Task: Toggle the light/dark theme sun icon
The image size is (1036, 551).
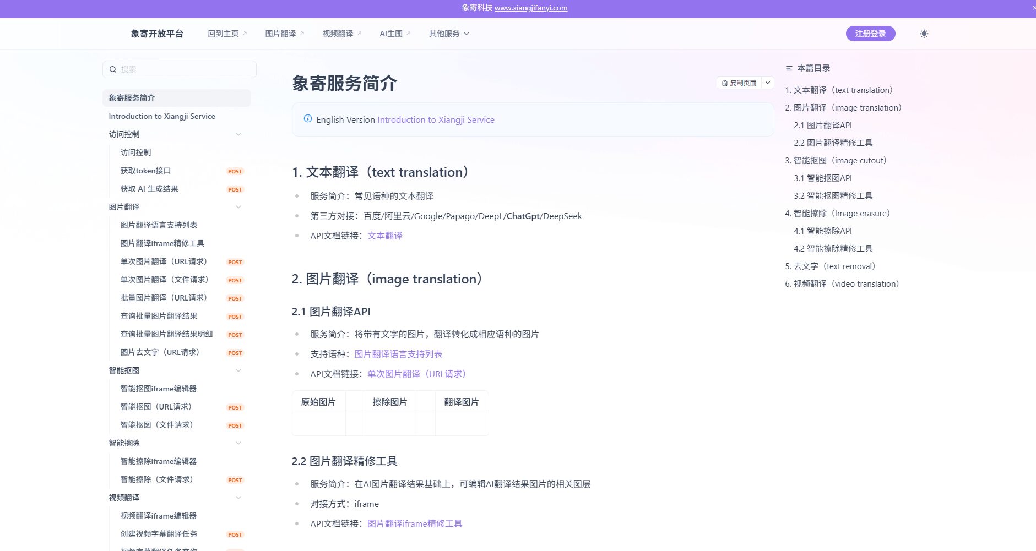Action: click(x=924, y=34)
